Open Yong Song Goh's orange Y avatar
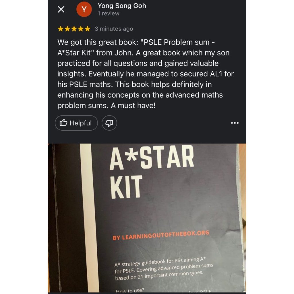Screen dimensions: 294x294 click(x=84, y=9)
